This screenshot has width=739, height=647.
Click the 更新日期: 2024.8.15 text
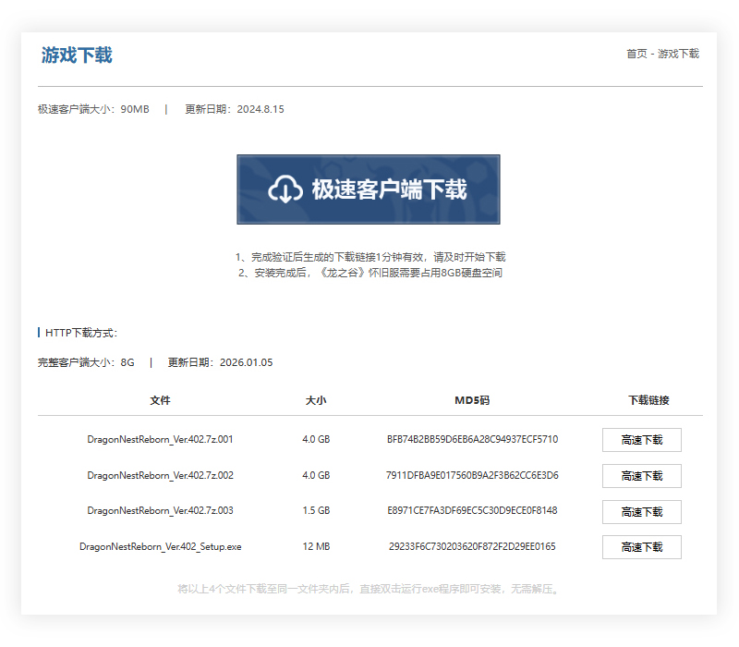(x=235, y=109)
